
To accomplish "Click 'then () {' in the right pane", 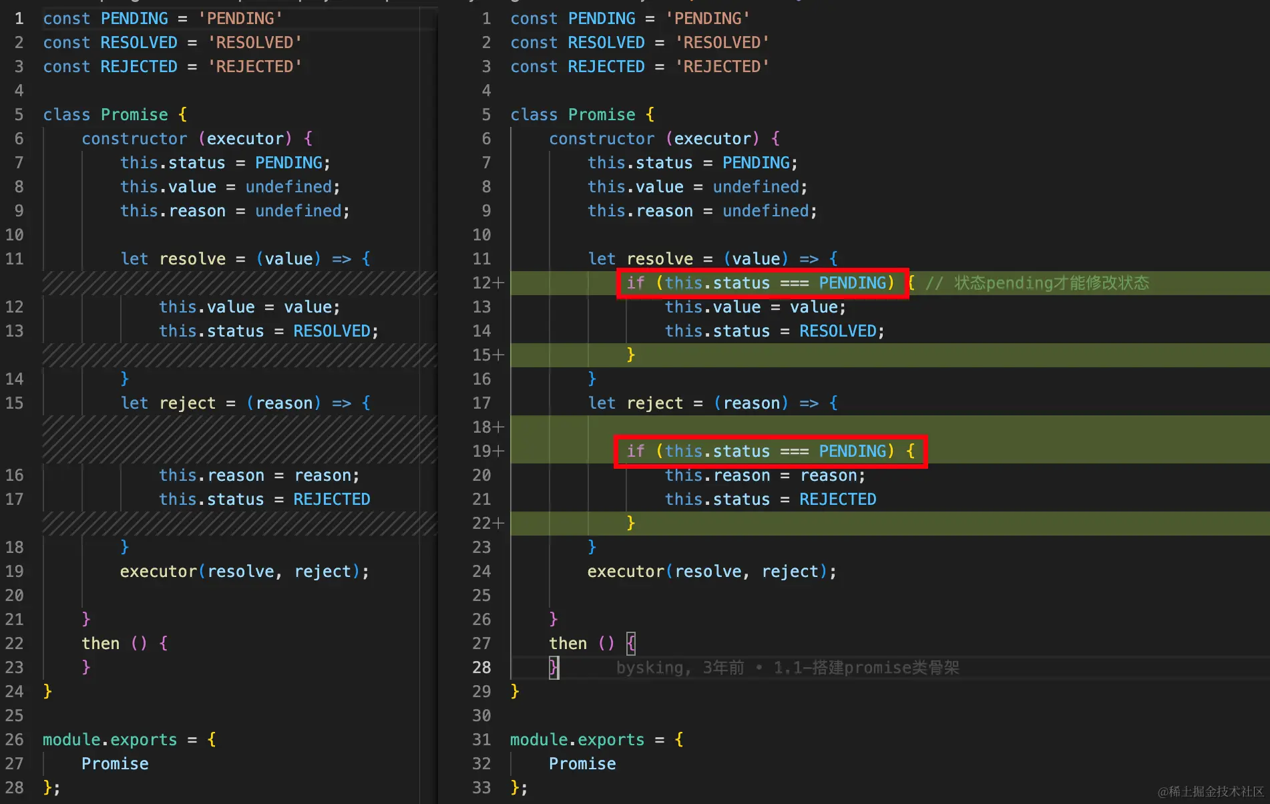I will click(592, 644).
